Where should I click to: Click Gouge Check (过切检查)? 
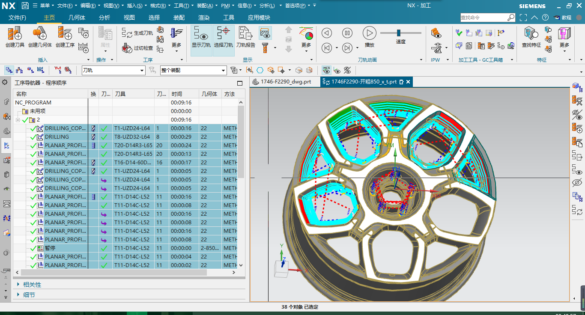pyautogui.click(x=137, y=48)
